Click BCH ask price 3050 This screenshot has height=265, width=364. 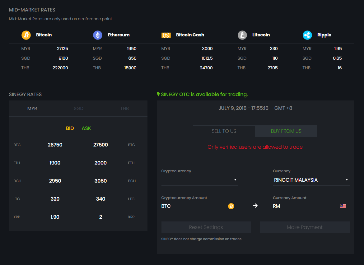[100, 181]
